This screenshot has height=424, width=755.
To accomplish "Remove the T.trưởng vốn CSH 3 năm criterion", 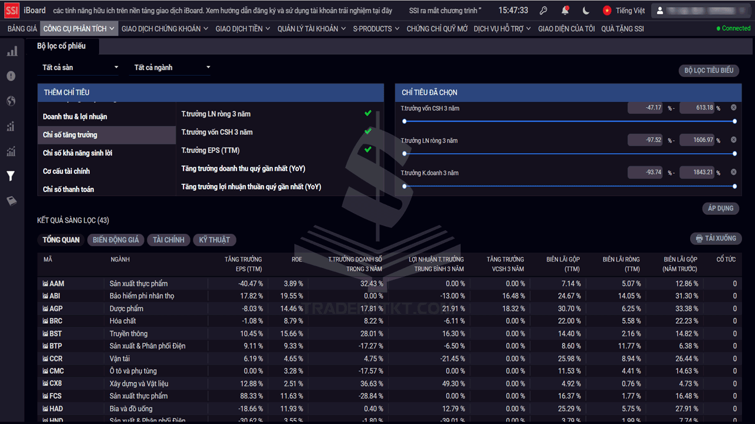I will point(734,108).
